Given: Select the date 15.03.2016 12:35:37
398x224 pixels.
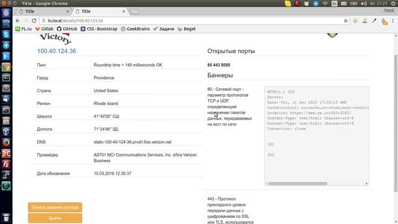Looking at the screenshot, I should click(x=113, y=174).
